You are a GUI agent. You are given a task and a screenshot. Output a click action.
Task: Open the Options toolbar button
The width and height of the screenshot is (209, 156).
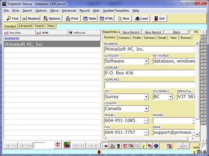(51, 18)
